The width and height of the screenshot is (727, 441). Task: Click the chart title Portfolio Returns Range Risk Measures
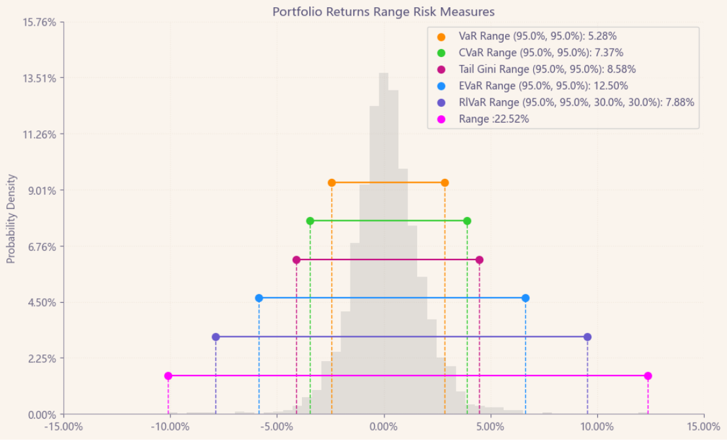(383, 12)
